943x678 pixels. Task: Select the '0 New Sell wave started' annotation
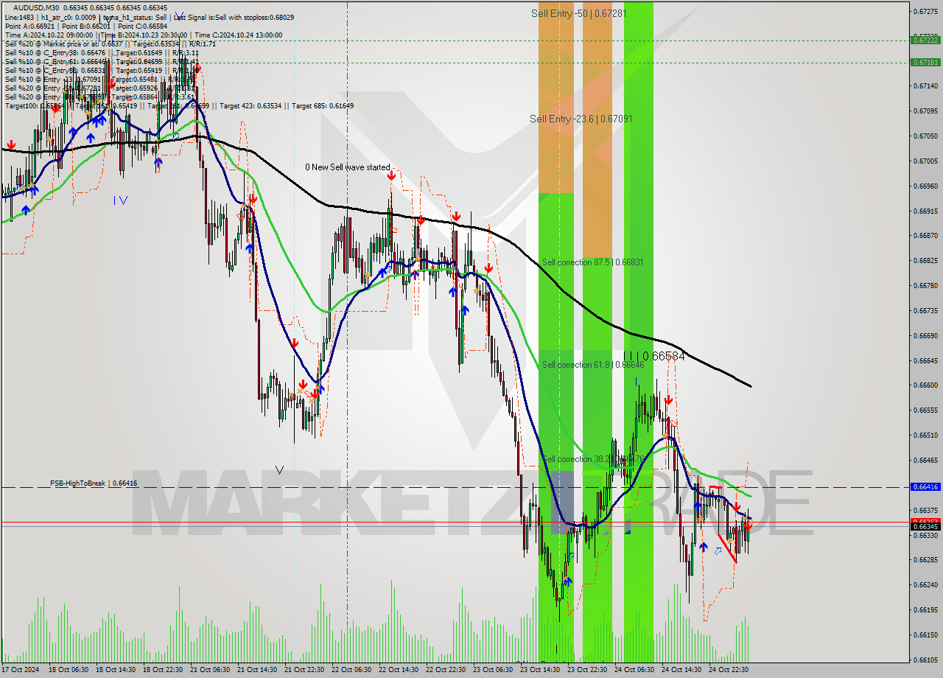(348, 167)
